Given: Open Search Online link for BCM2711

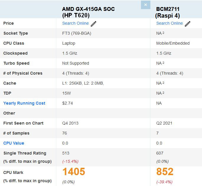Looking at the screenshot, I should click(170, 23).
